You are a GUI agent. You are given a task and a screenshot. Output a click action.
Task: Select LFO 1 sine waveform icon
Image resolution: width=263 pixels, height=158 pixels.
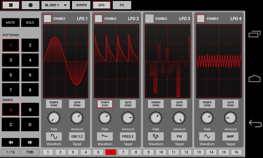click(54, 137)
